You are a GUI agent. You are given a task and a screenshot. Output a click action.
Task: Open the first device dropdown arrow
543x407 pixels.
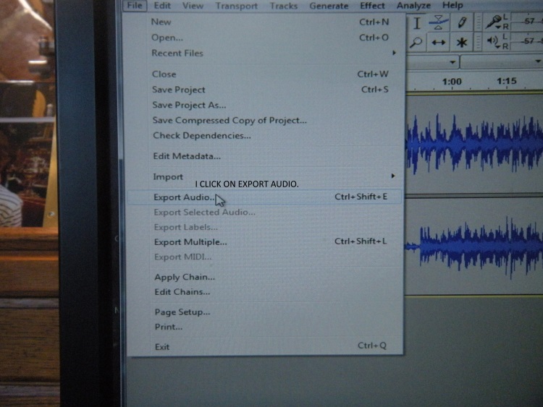[x=452, y=62]
